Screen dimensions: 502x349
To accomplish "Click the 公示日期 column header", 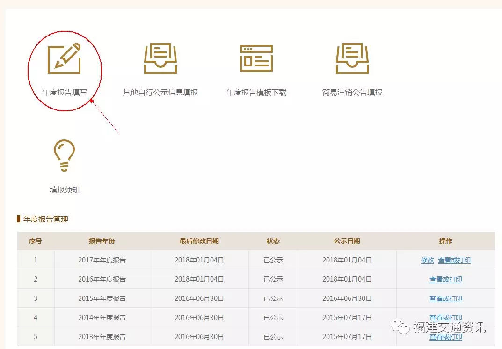I will point(347,241).
